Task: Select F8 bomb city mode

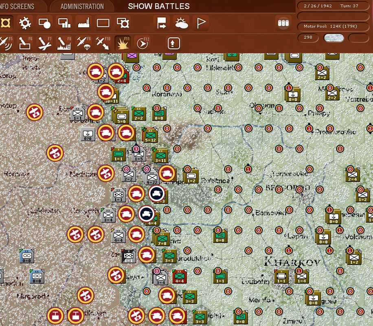Action: [64, 43]
